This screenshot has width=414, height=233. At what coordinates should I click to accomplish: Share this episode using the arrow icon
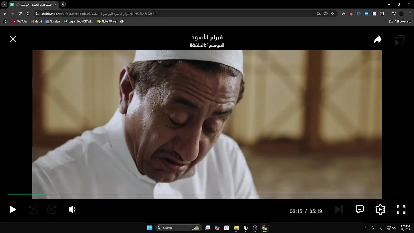click(378, 39)
